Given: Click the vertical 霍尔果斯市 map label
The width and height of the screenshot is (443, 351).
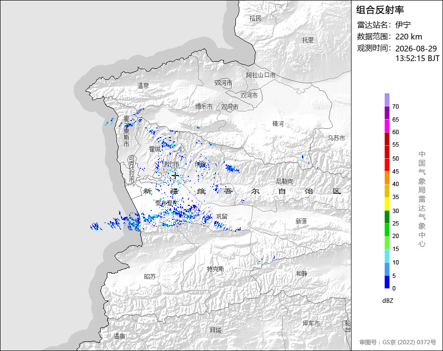Looking at the screenshot, I should 126,131.
